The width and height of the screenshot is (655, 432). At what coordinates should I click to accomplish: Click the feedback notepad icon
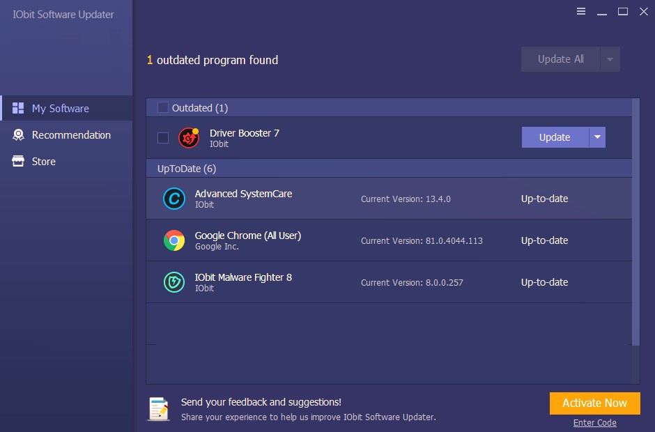click(159, 408)
